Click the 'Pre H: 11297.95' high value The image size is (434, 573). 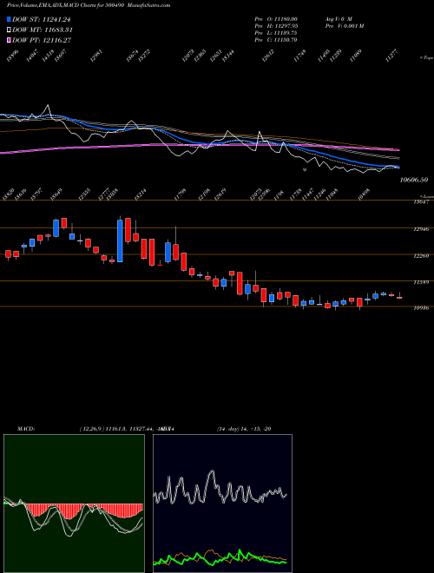(x=277, y=25)
